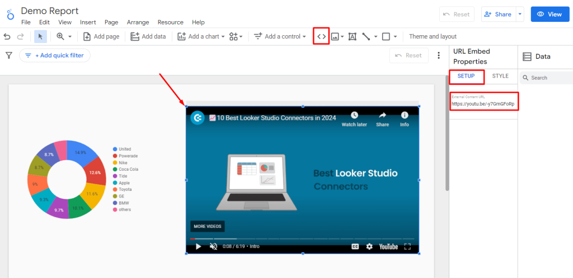Play the embedded YouTube video
573x278 pixels.
[x=199, y=247]
